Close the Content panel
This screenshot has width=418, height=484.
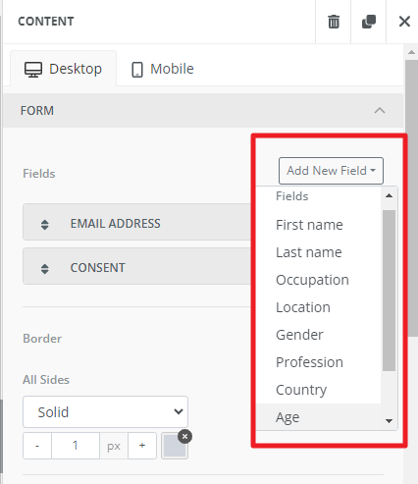pos(404,22)
